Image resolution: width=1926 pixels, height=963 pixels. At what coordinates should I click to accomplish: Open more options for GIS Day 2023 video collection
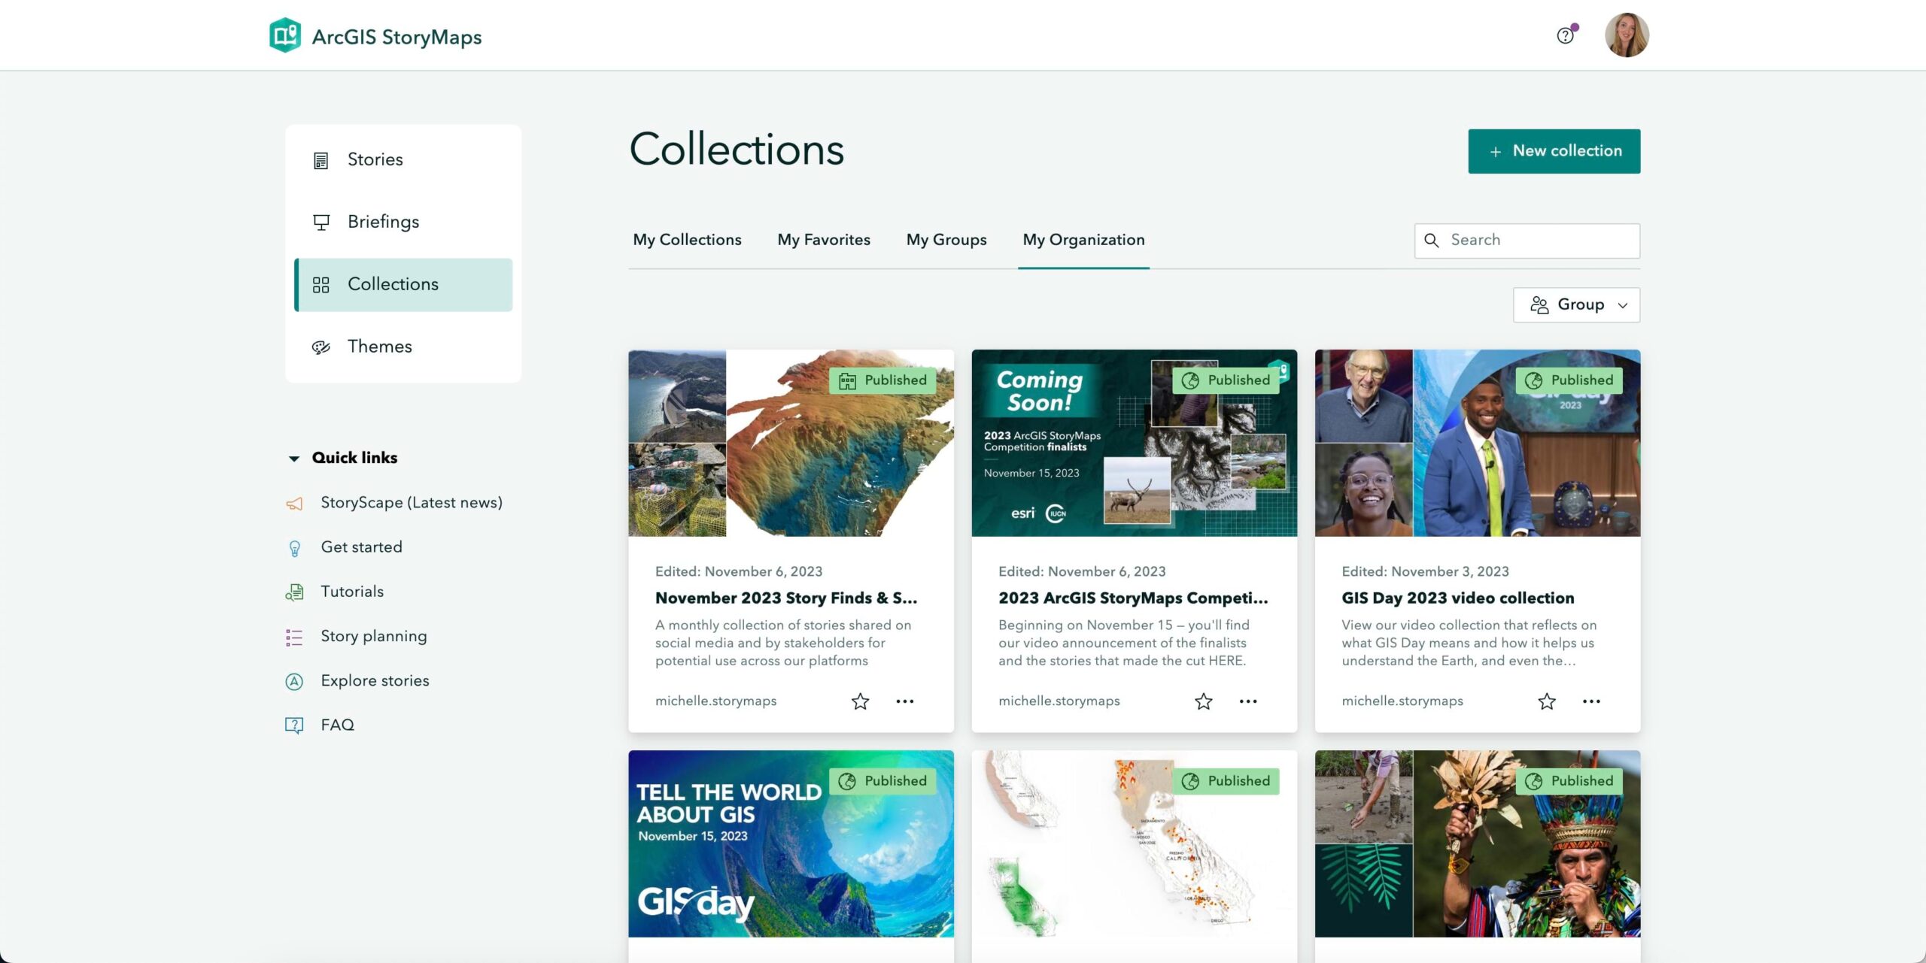point(1591,701)
